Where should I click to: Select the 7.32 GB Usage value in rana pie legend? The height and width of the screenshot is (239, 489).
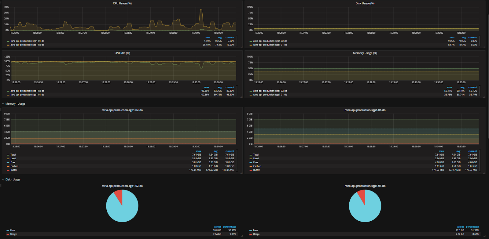point(460,234)
